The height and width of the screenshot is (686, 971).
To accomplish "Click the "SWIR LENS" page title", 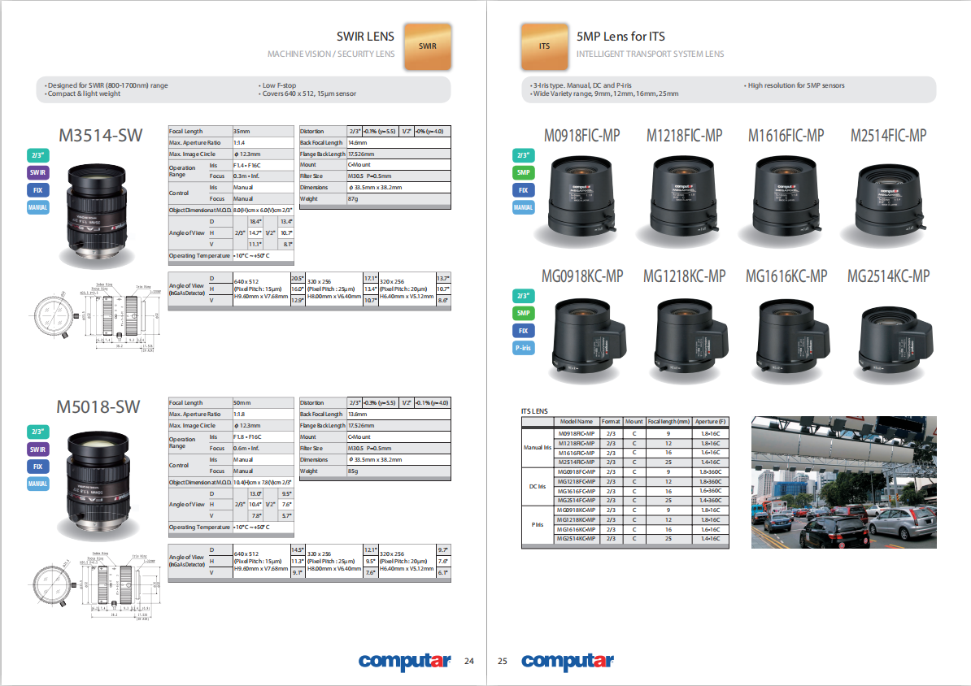I will coord(365,37).
